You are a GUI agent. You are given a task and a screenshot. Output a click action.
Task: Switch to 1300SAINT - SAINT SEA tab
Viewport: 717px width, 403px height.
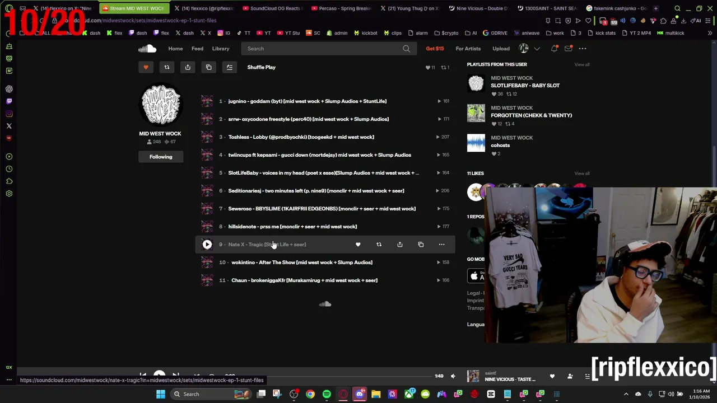click(x=547, y=8)
